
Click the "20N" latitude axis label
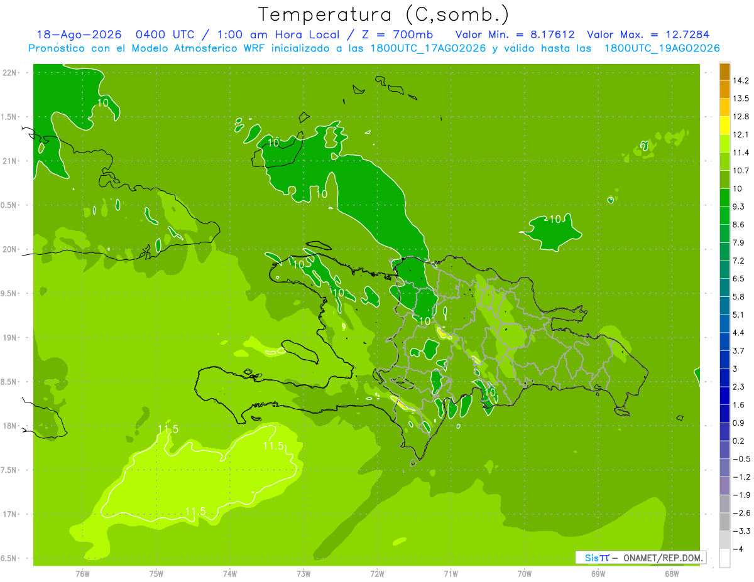(x=9, y=249)
